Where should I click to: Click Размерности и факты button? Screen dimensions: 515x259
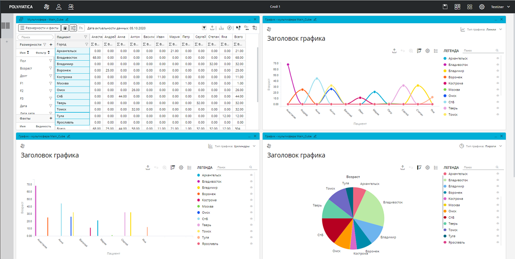(x=39, y=28)
